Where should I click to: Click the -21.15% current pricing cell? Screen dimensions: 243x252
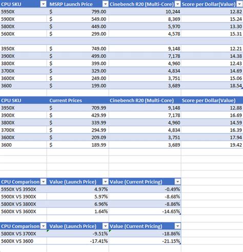(x=145, y=241)
